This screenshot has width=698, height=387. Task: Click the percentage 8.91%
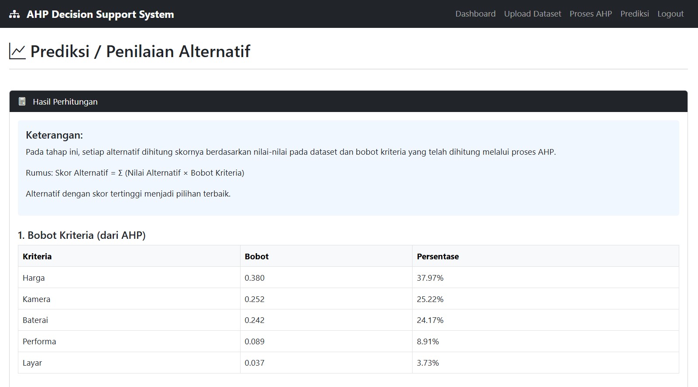pyautogui.click(x=428, y=342)
